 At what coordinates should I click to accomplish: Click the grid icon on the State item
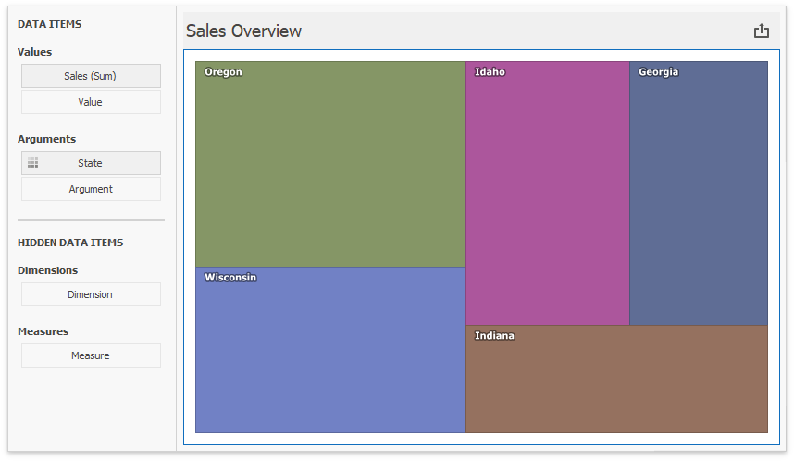(x=33, y=163)
